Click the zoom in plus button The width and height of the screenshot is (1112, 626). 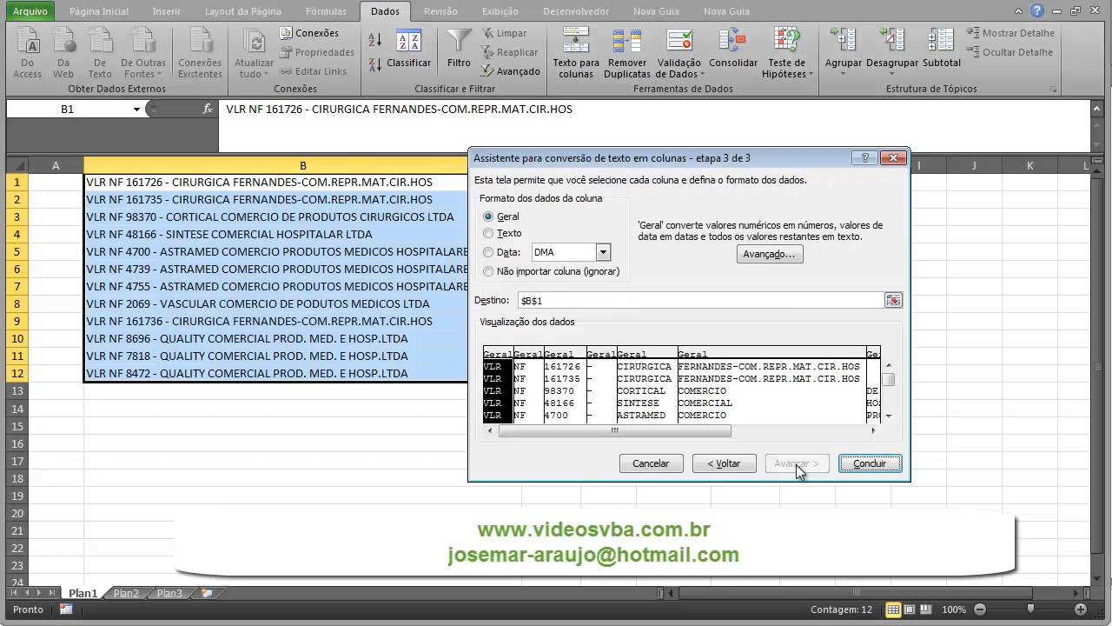click(x=1080, y=609)
